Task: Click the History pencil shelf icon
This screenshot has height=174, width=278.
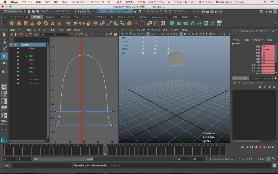Action: pos(219,23)
